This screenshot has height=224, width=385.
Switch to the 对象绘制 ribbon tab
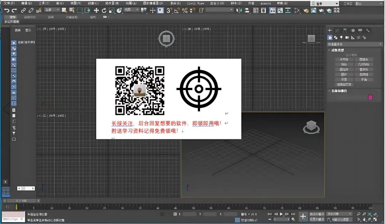pyautogui.click(x=72, y=17)
